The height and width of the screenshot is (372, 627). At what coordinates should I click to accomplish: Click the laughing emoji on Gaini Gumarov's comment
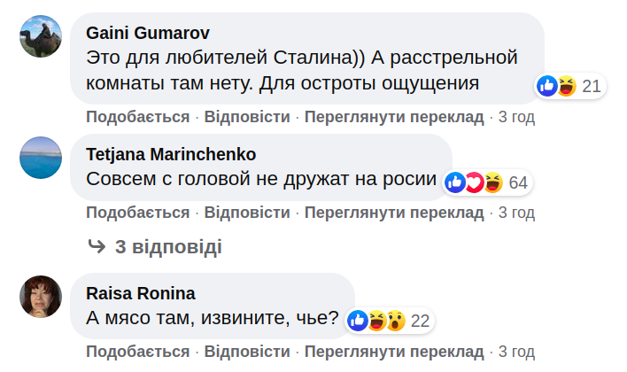[566, 86]
